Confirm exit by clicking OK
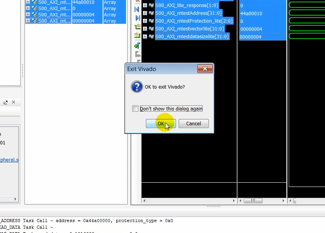 point(161,124)
